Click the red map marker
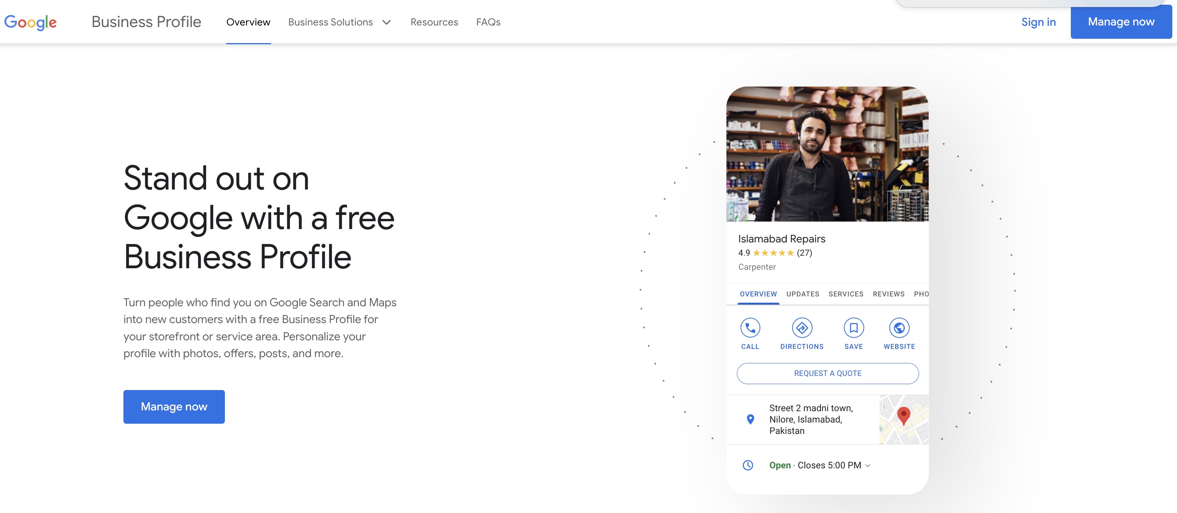The image size is (1177, 513). pyautogui.click(x=903, y=415)
